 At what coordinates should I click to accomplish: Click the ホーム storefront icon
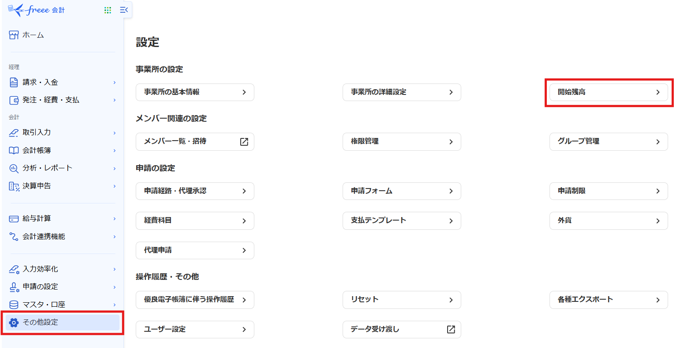click(14, 35)
